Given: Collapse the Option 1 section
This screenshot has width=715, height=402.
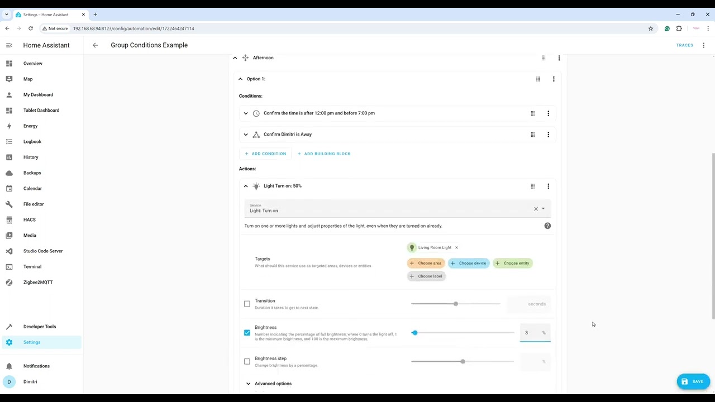Looking at the screenshot, I should point(240,79).
